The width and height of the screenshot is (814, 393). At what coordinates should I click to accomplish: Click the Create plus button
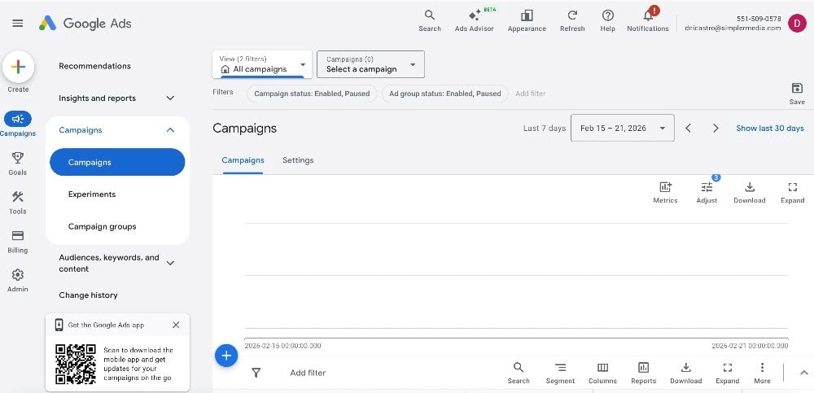[x=18, y=67]
